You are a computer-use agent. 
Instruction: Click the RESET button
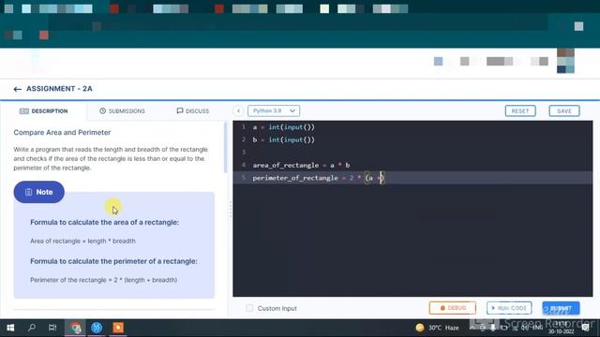[x=520, y=110]
